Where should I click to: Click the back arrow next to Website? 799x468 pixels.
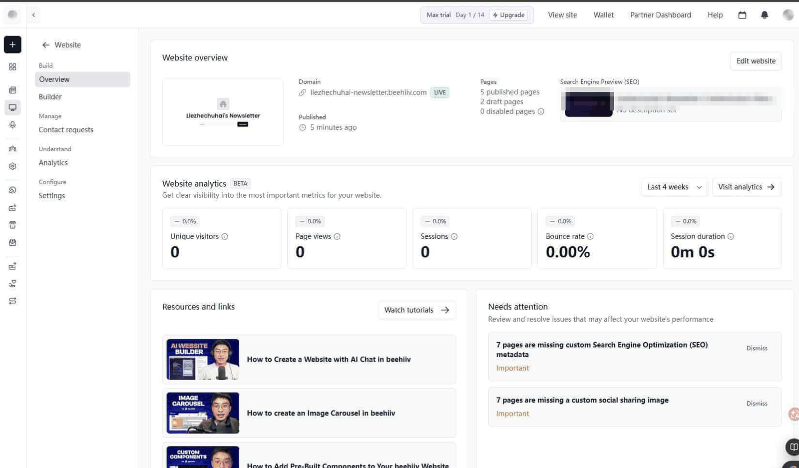[45, 45]
